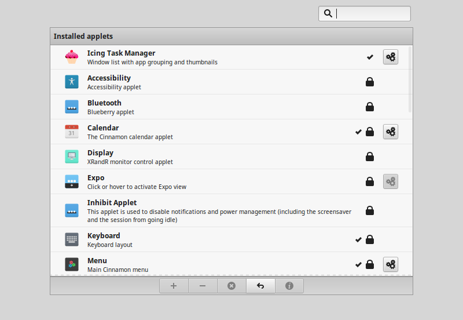Click lock icon on Keyboard row

coord(370,239)
